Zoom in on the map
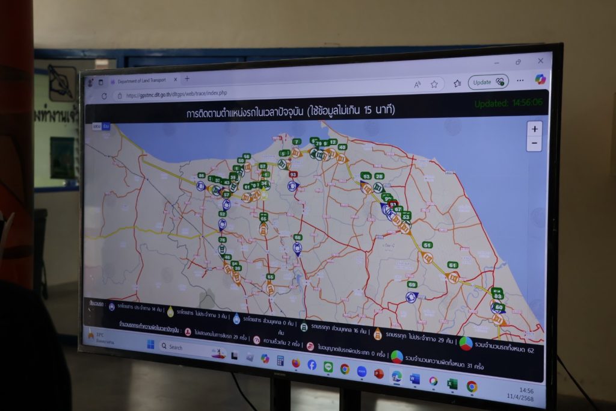The image size is (616, 411). 534,129
